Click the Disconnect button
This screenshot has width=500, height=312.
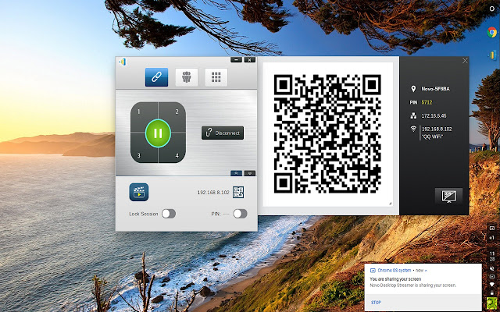[x=223, y=133]
